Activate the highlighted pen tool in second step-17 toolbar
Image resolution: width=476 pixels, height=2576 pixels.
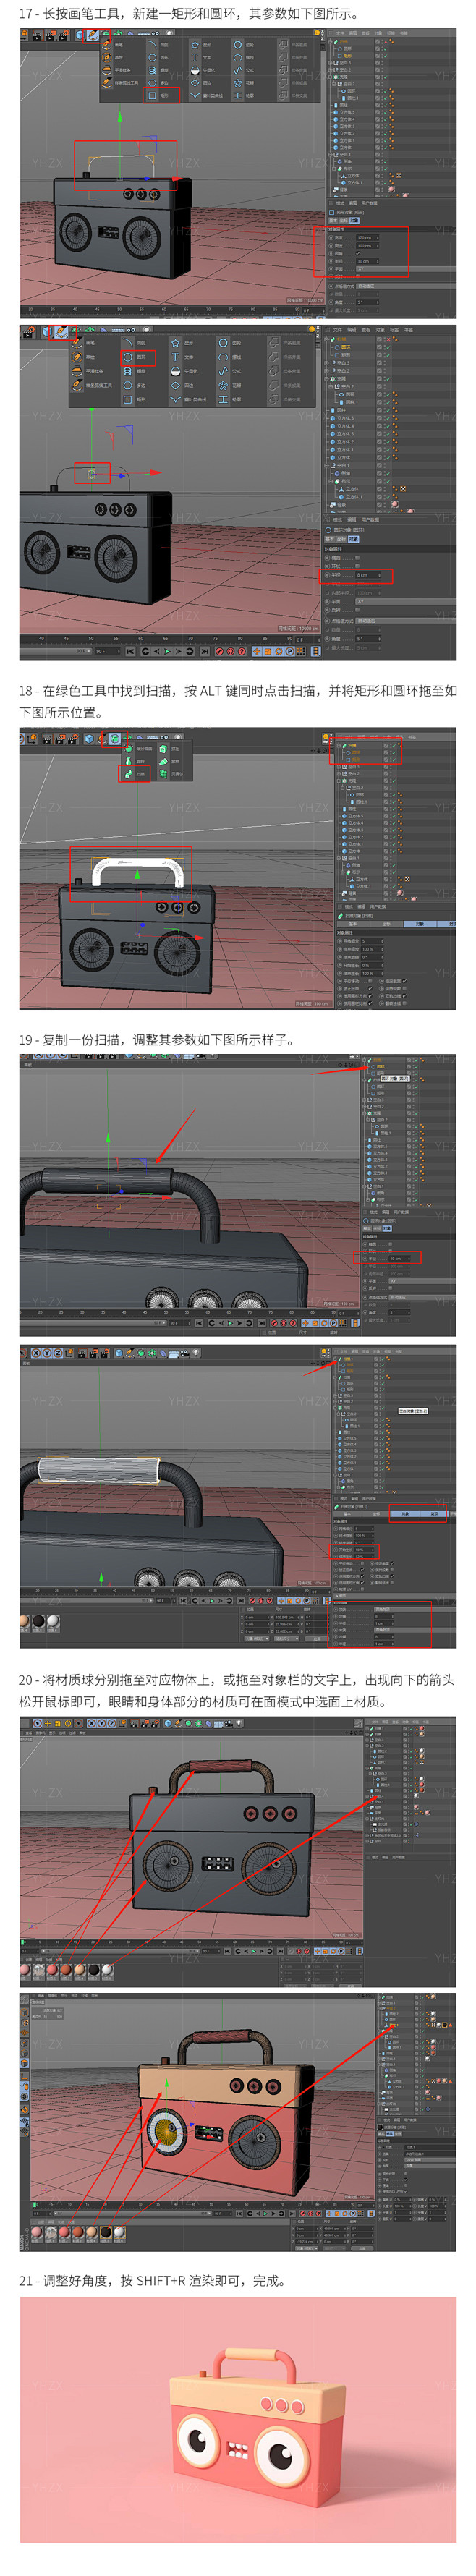(x=60, y=331)
